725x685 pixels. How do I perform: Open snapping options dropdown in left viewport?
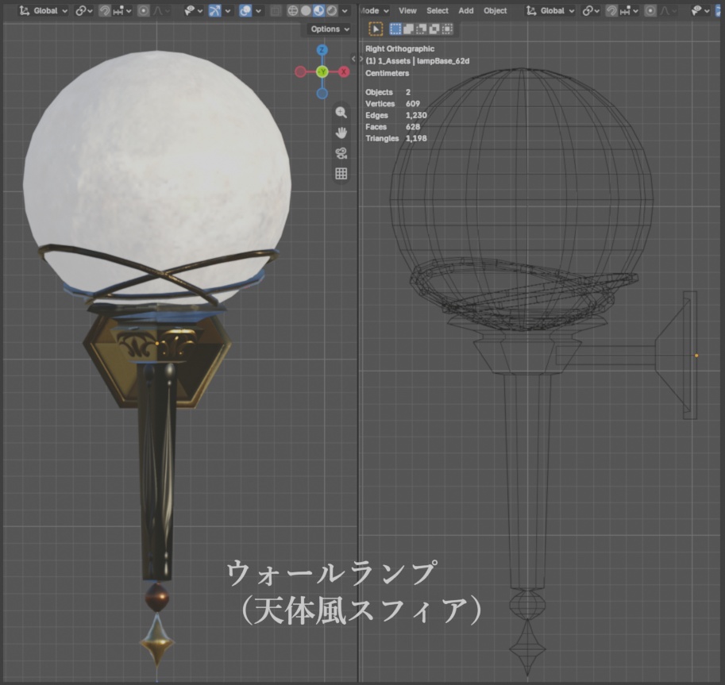122,10
